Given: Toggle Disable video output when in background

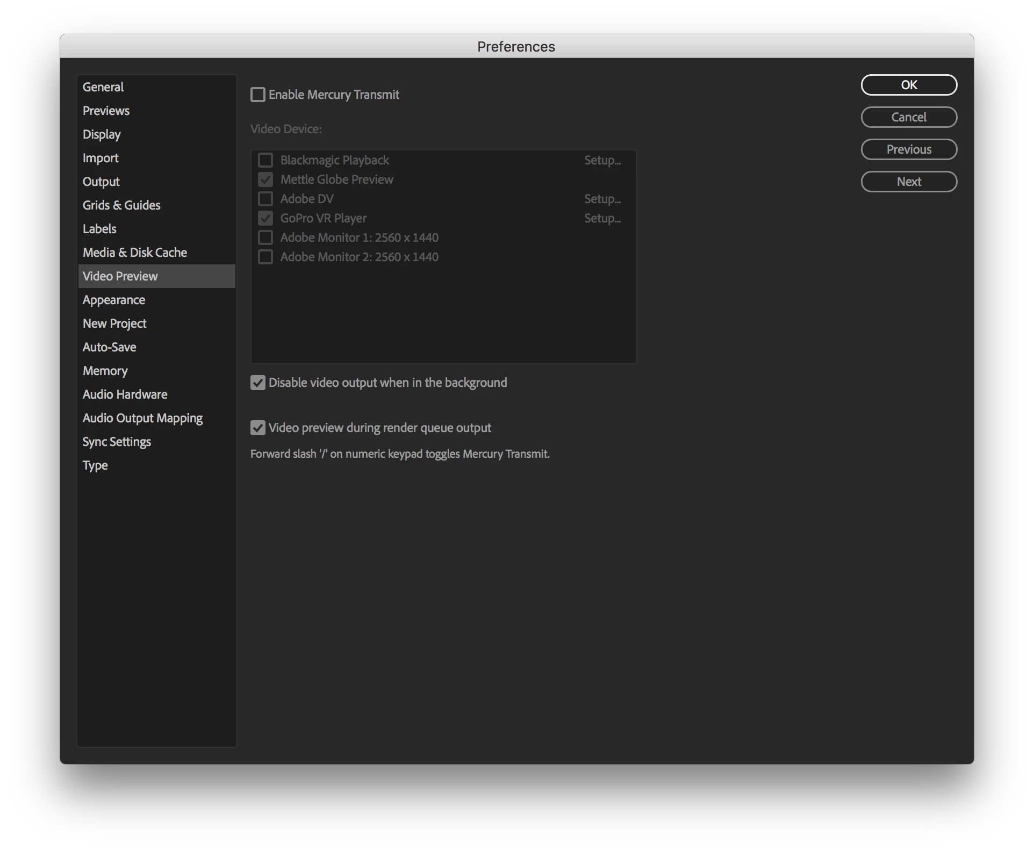Looking at the screenshot, I should (258, 383).
